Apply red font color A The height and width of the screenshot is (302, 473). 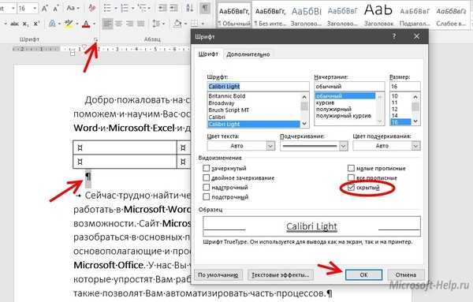tap(86, 24)
